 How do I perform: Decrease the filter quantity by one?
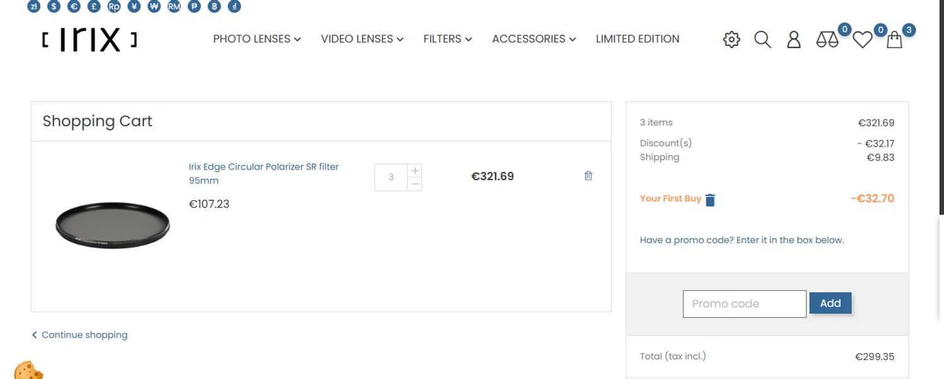coord(415,184)
